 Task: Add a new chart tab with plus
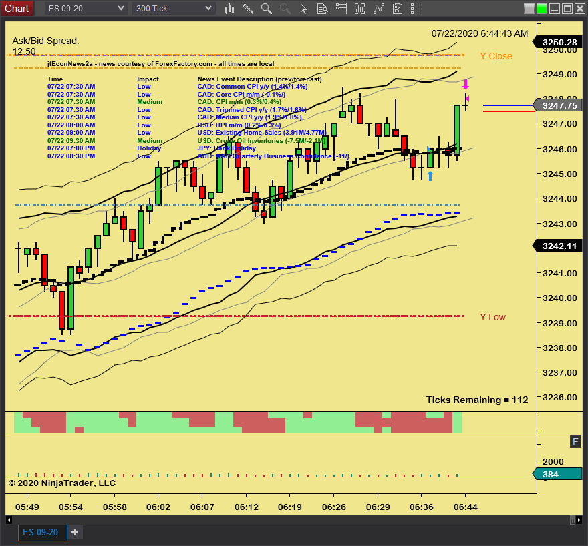(75, 532)
